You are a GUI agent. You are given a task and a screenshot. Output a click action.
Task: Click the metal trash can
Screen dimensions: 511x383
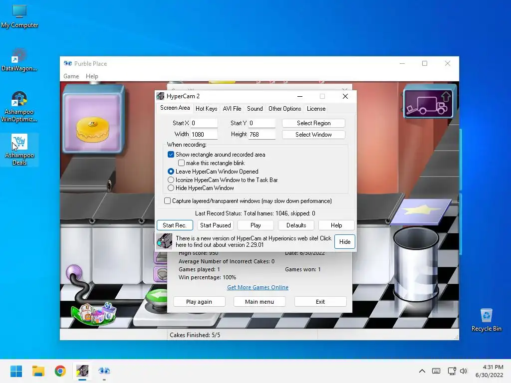coord(416,264)
